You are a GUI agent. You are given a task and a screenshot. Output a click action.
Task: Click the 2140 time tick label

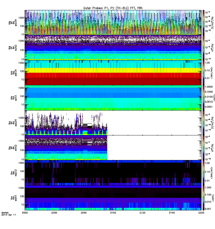172,213
